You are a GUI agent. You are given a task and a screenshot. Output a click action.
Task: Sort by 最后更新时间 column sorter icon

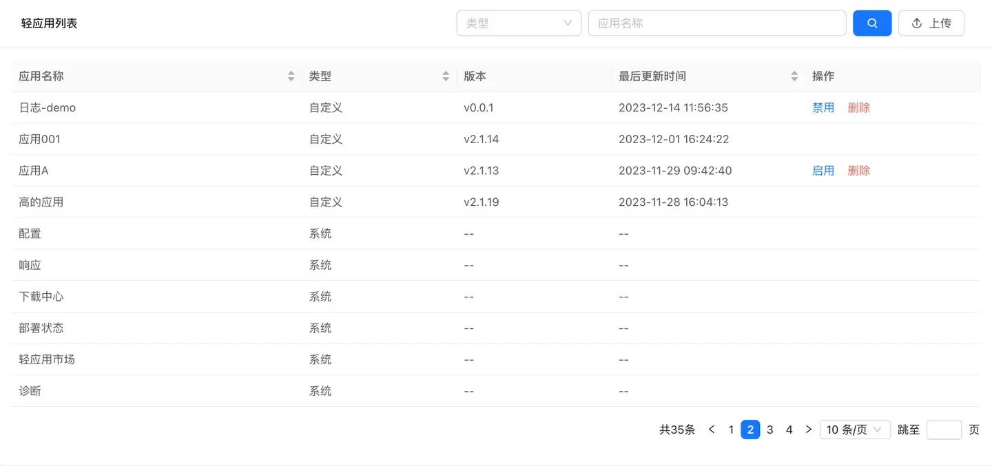[x=794, y=76]
